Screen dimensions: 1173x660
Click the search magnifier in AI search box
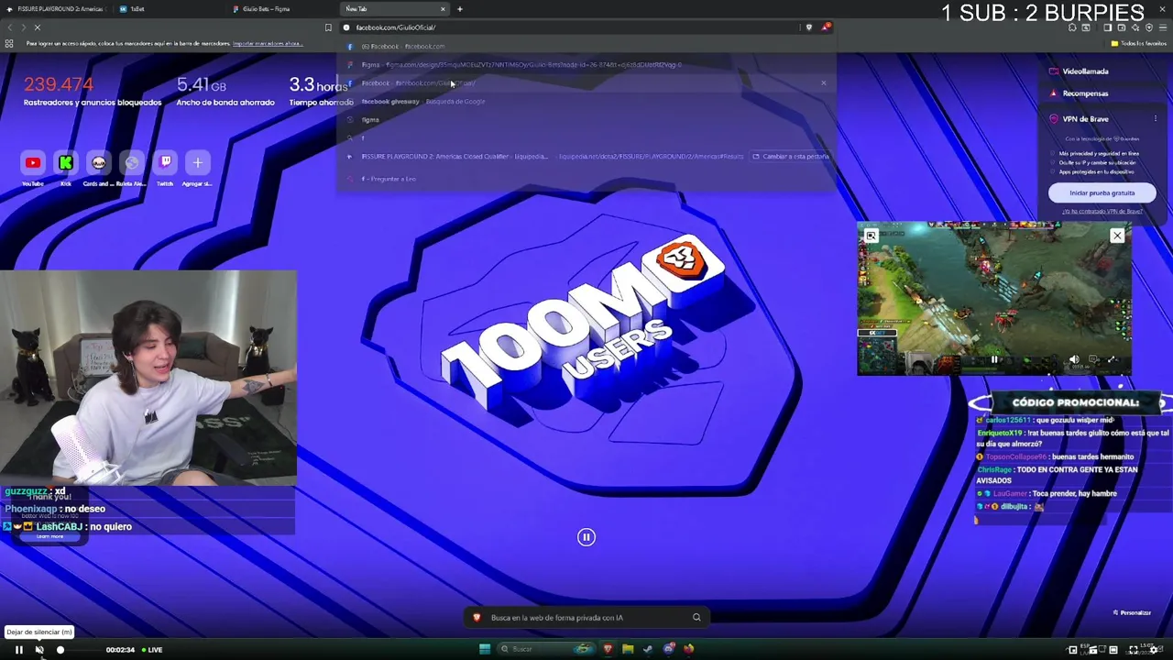[696, 618]
